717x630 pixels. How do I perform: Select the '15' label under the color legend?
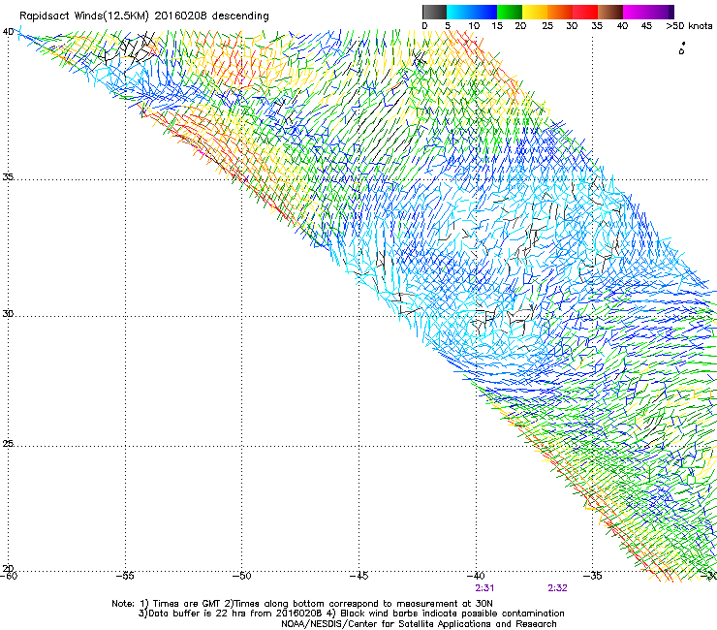(x=497, y=26)
